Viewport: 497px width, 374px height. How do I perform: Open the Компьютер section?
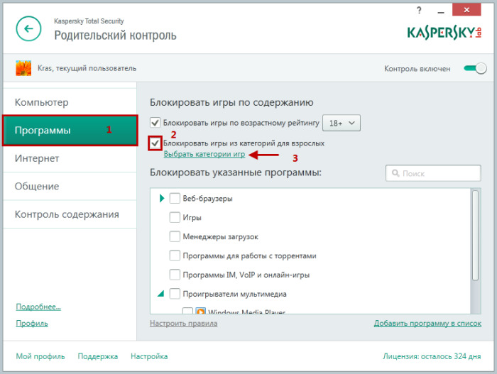pyautogui.click(x=70, y=102)
